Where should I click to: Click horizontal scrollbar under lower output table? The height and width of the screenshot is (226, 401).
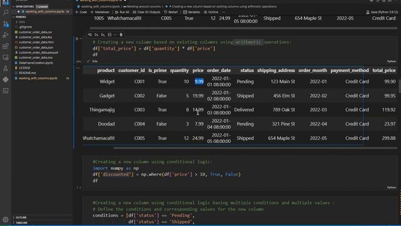(255, 148)
